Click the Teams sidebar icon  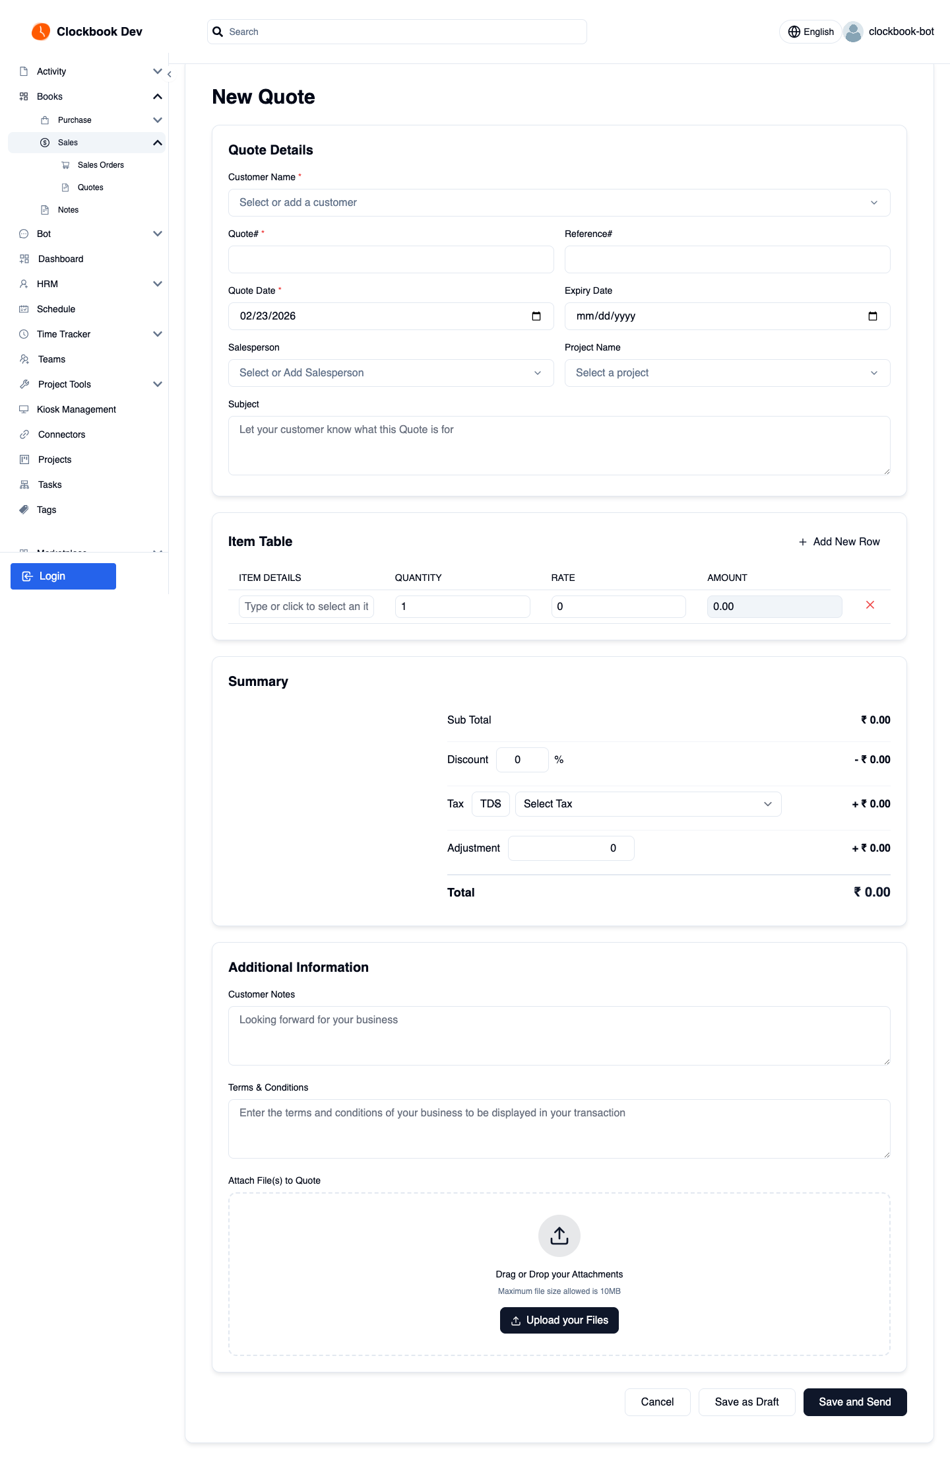24,359
